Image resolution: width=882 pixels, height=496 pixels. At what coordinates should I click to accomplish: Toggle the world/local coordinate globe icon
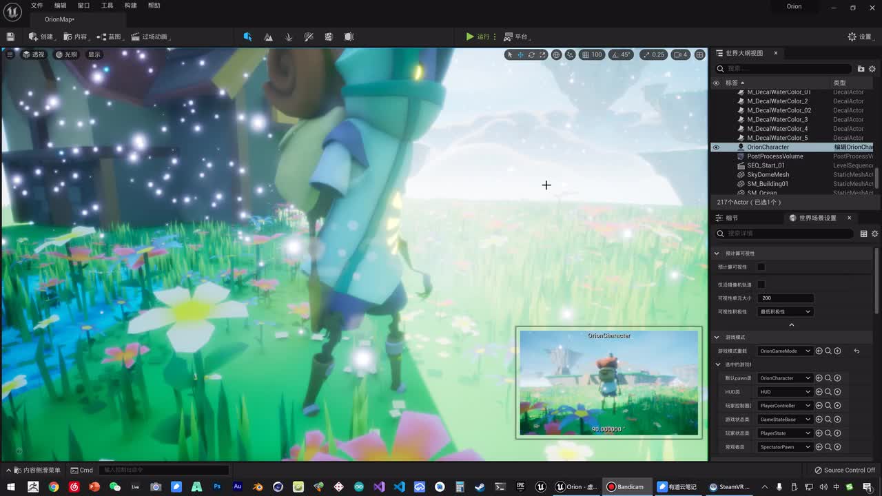pos(556,54)
